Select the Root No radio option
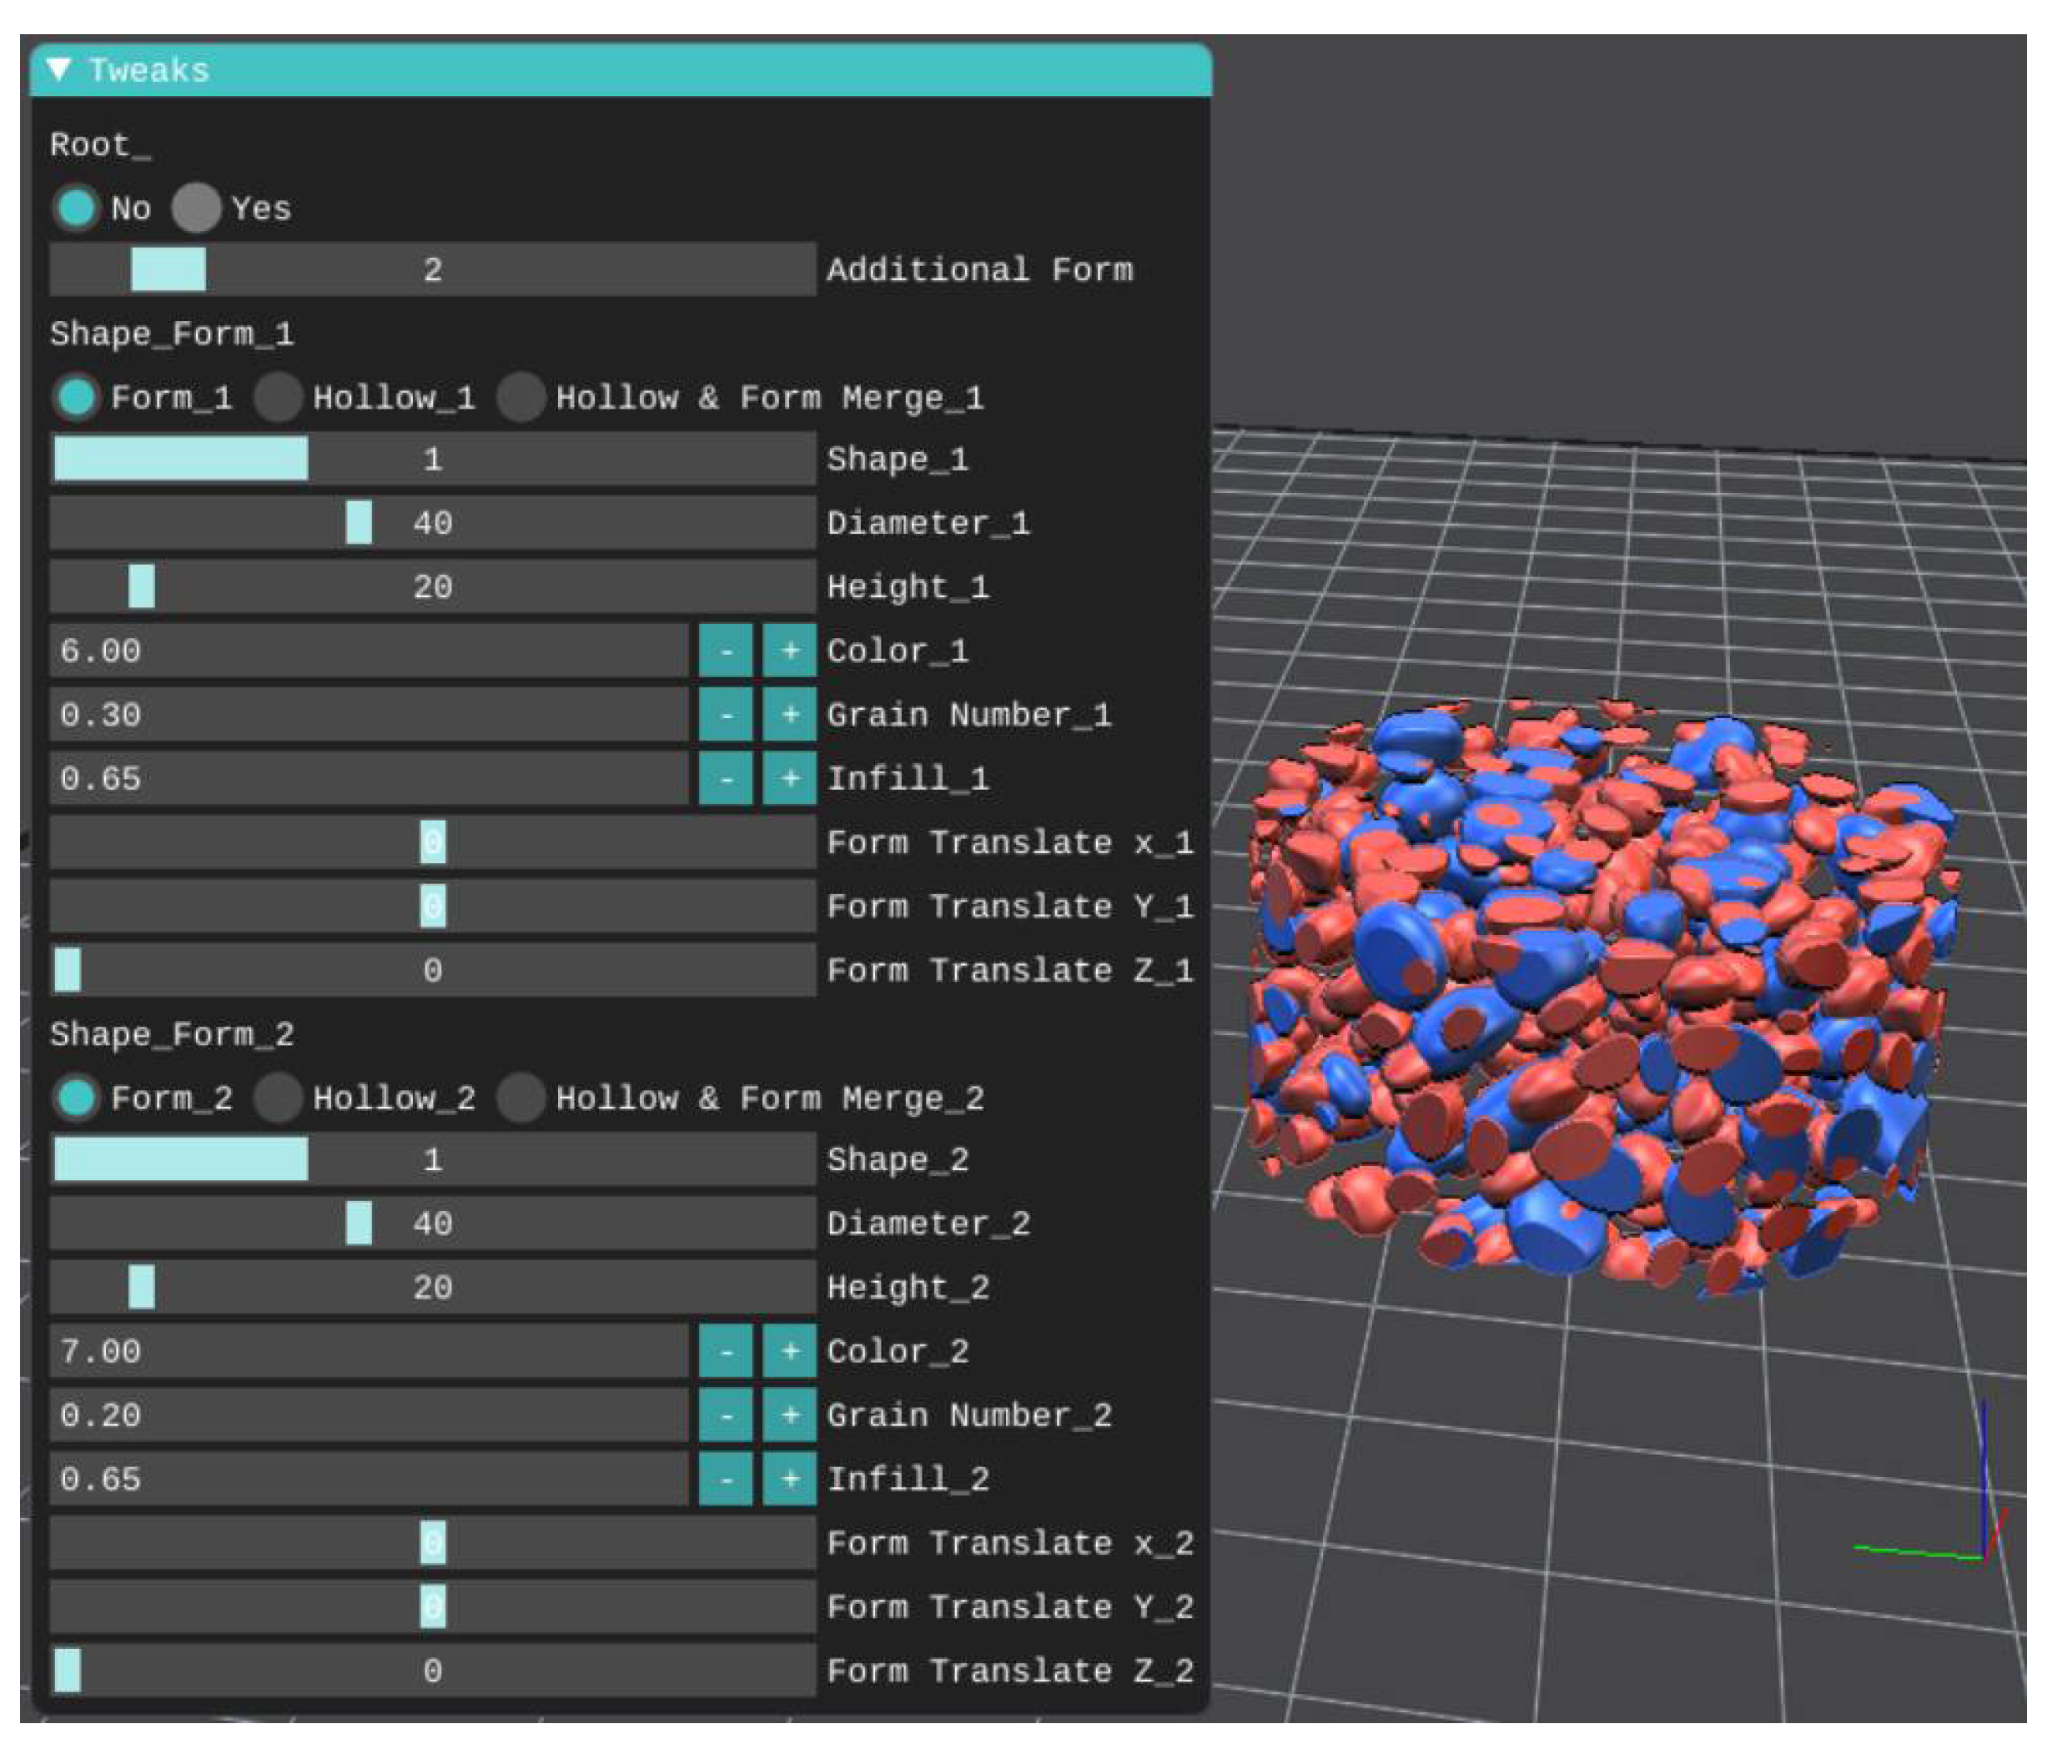This screenshot has width=2052, height=1754. coord(76,208)
